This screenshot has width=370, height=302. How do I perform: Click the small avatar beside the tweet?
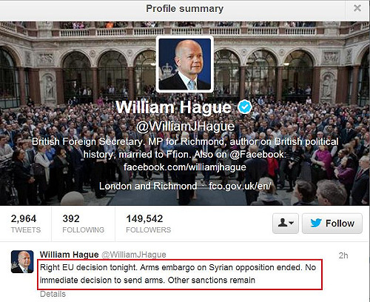22,261
